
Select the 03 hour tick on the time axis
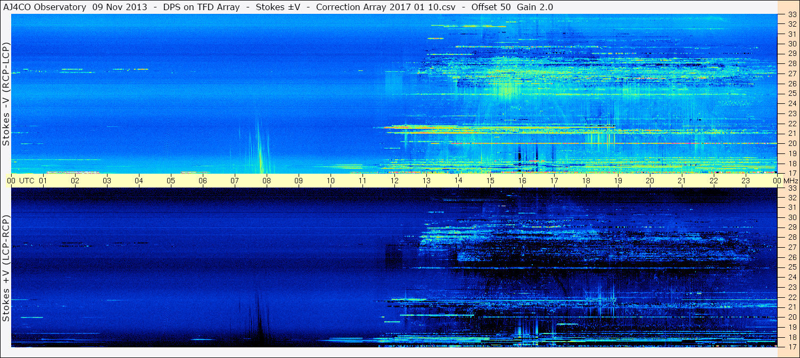point(107,181)
